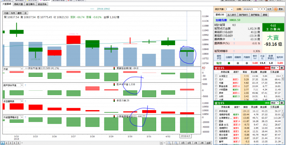The image size is (286, 145).
Task: Click the 均線 chart button
Action: pyautogui.click(x=6, y=13)
